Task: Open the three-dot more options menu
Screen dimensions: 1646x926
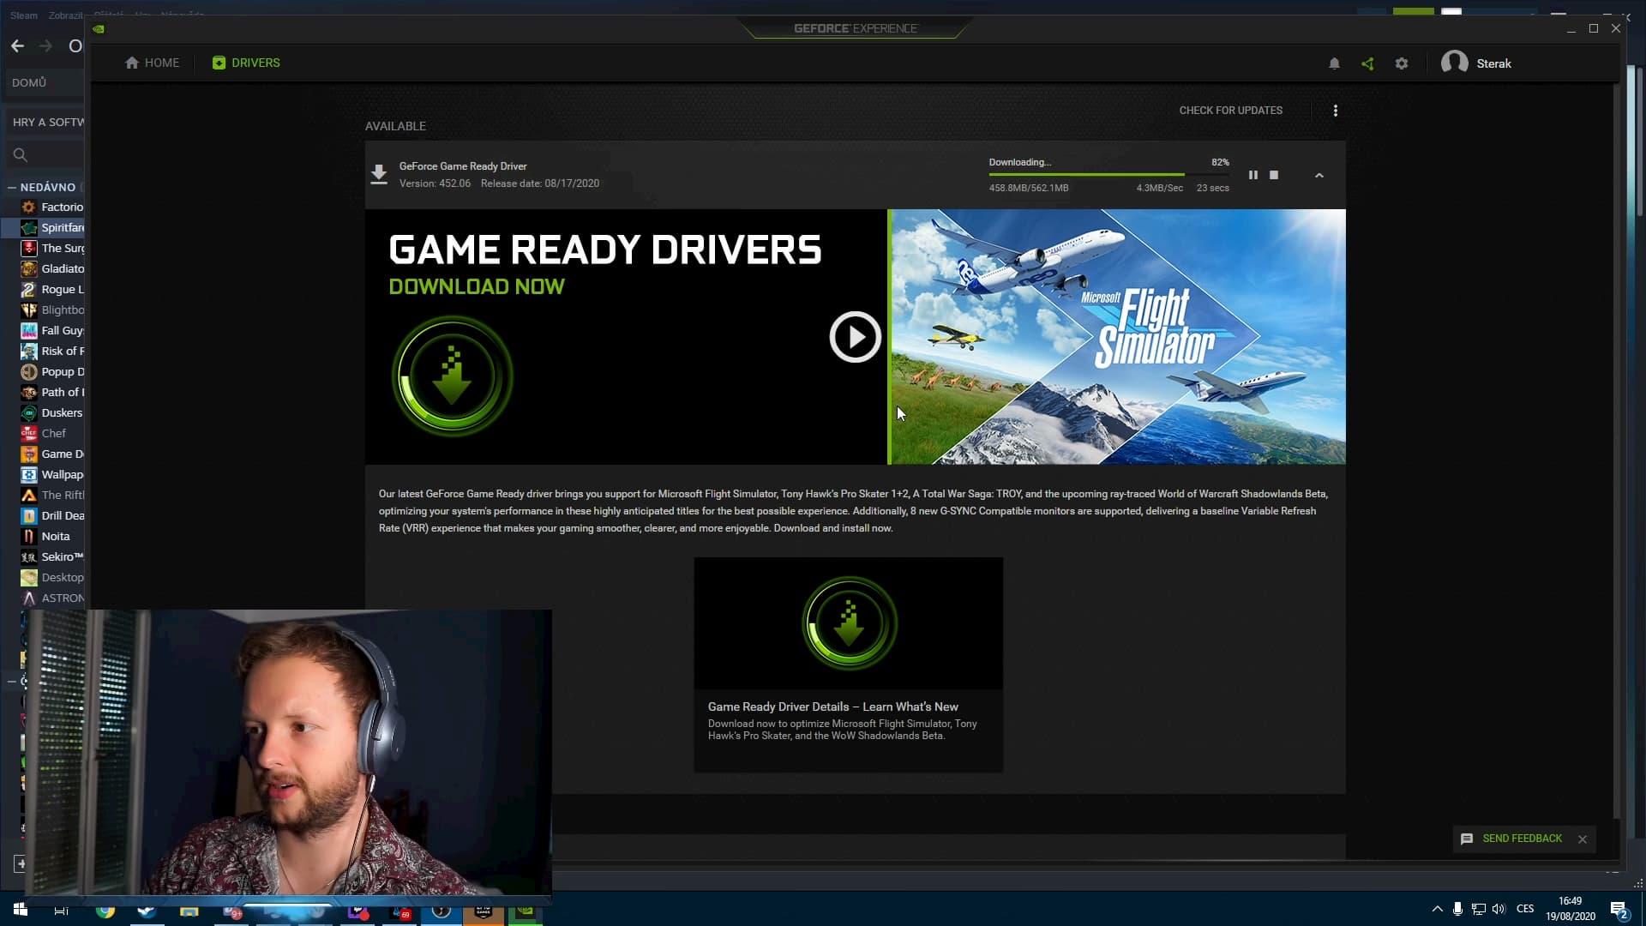Action: 1336,111
